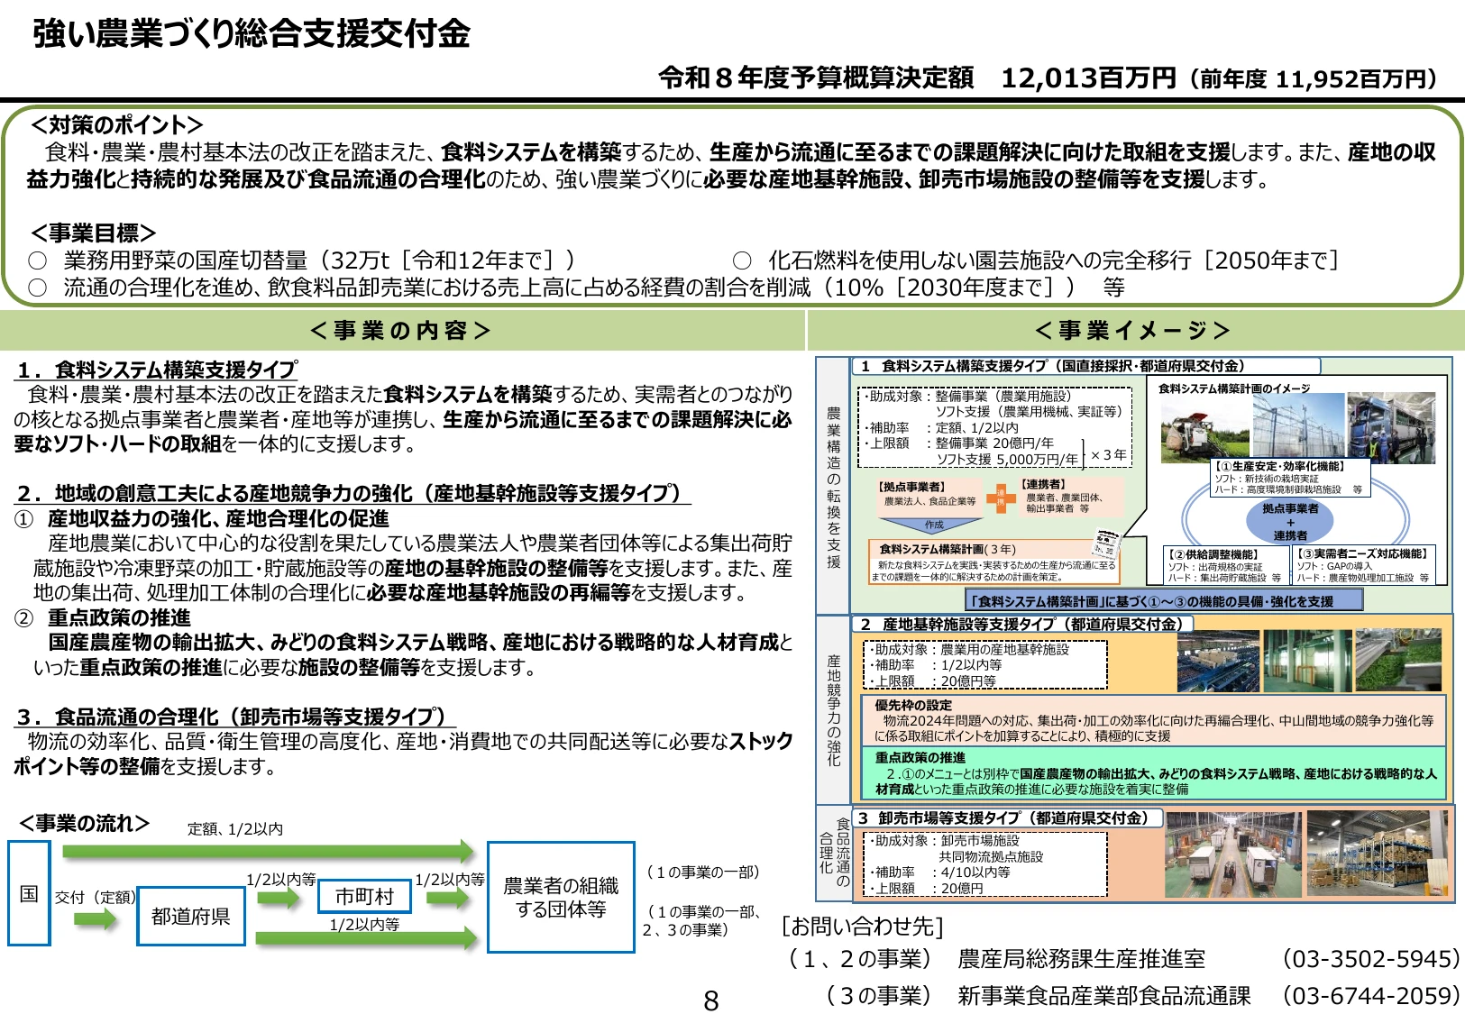This screenshot has height=1014, width=1465.
Task: Click the previous-year amount 11,952百万円
Action: pos(1351,79)
